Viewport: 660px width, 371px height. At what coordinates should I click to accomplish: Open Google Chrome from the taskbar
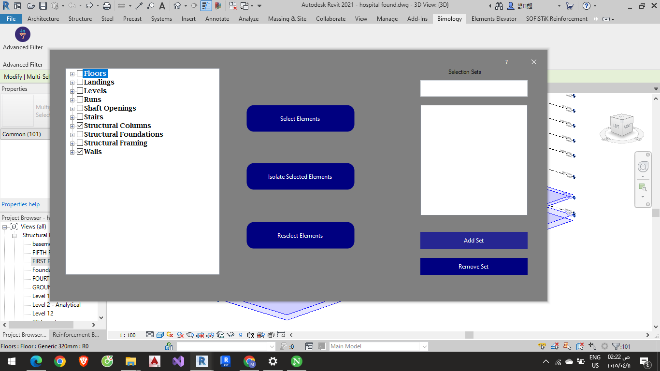pos(60,361)
